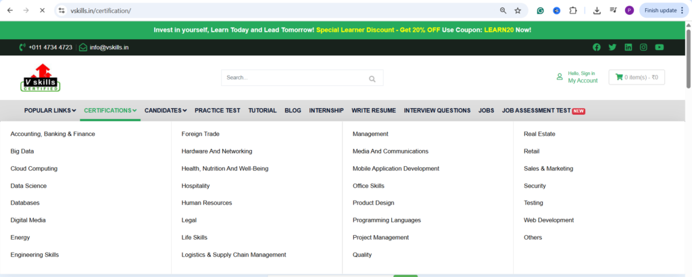692x277 pixels.
Task: Open the purple profile avatar
Action: pyautogui.click(x=629, y=11)
